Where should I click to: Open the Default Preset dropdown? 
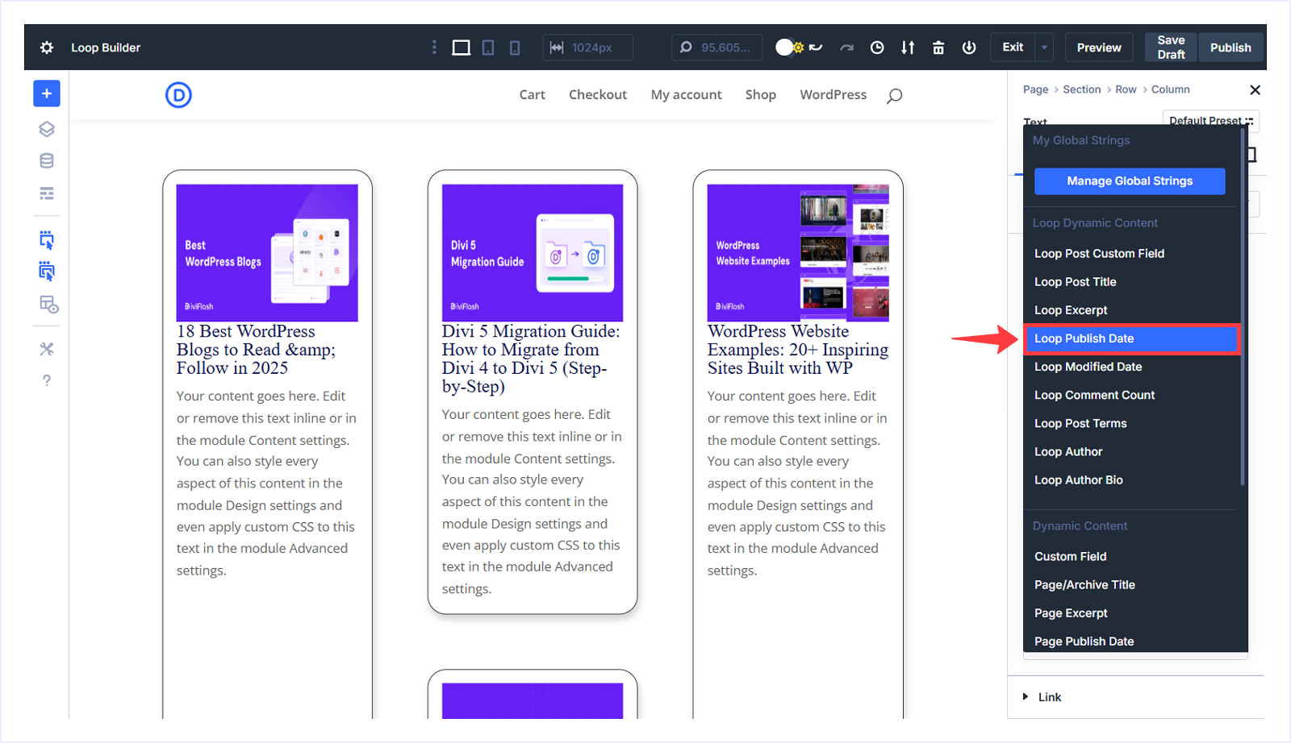pyautogui.click(x=1210, y=121)
